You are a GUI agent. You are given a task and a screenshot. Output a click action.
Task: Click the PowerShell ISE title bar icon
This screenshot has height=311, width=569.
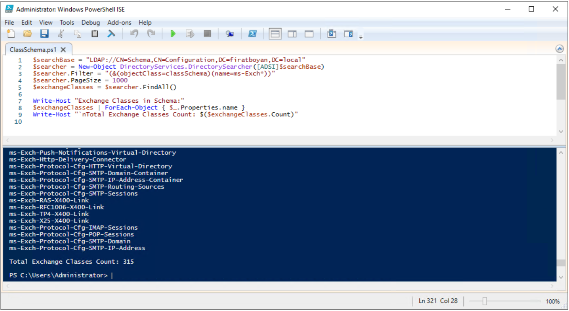(9, 9)
